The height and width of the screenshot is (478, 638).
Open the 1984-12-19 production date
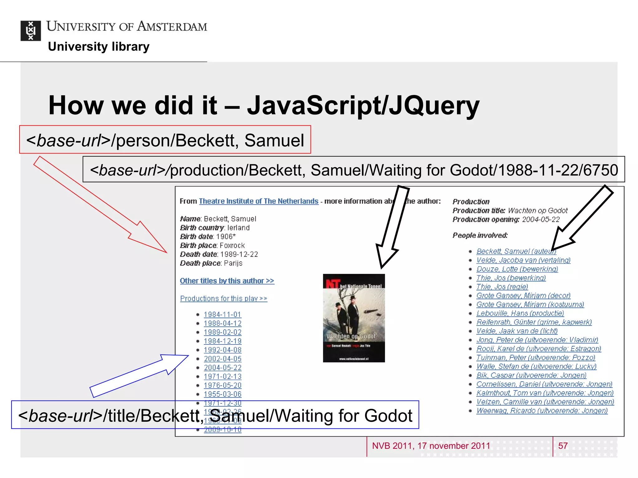[x=223, y=341]
